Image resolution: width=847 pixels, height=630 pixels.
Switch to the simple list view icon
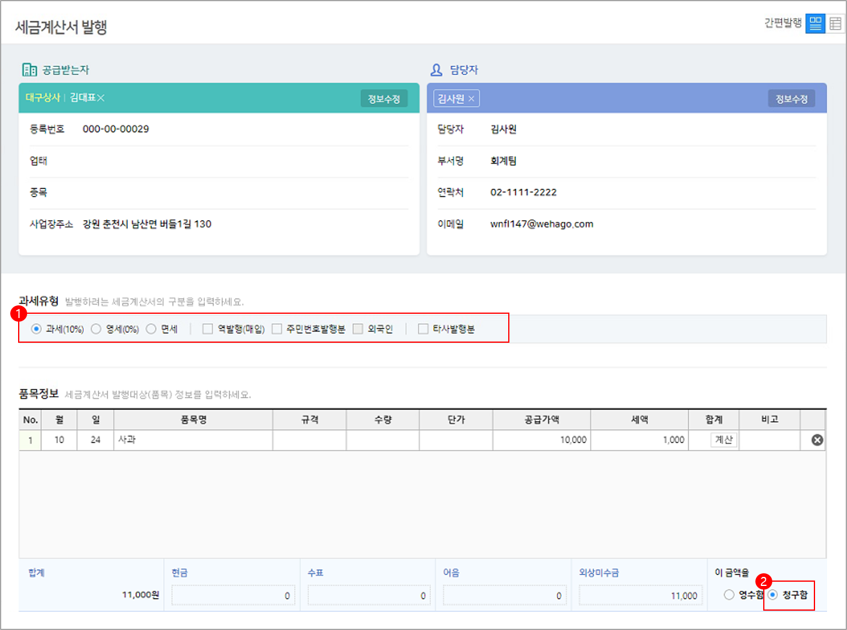[815, 24]
